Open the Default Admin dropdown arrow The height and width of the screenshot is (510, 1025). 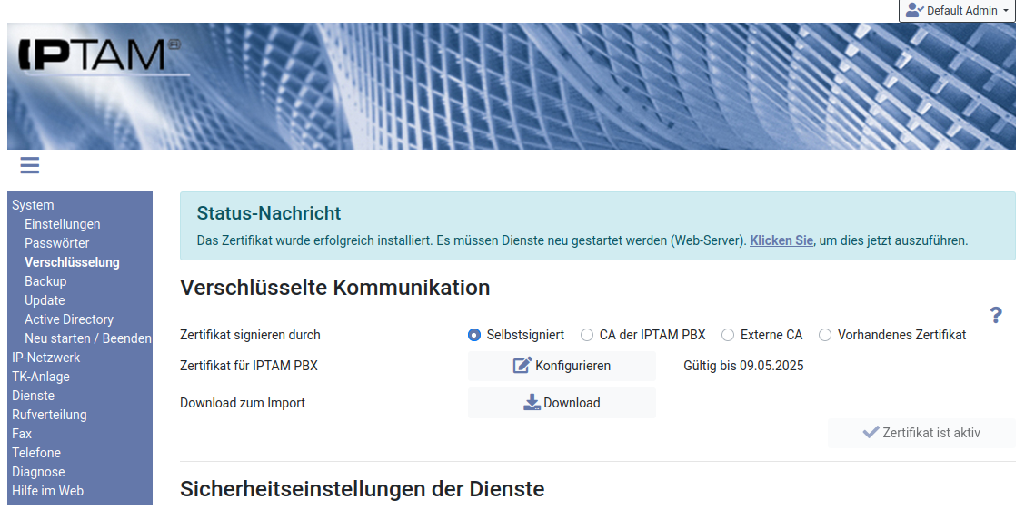[1006, 11]
